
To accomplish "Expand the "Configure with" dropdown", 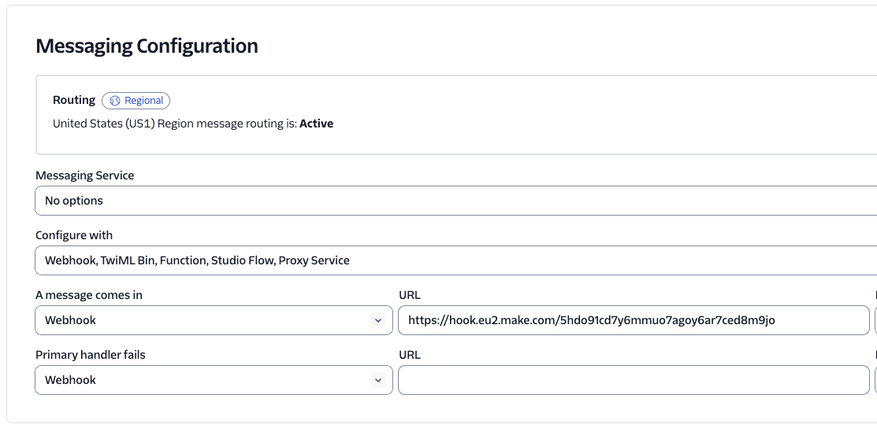I will pyautogui.click(x=456, y=260).
